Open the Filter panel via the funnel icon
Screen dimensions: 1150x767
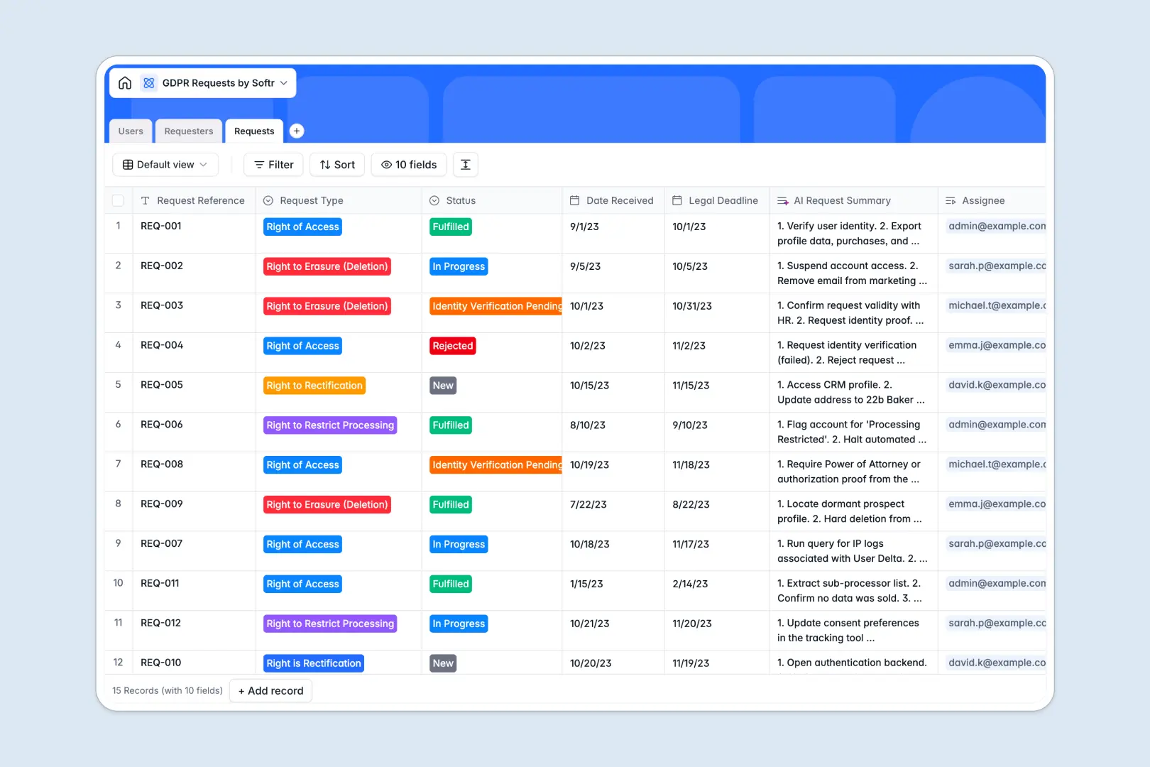tap(260, 164)
